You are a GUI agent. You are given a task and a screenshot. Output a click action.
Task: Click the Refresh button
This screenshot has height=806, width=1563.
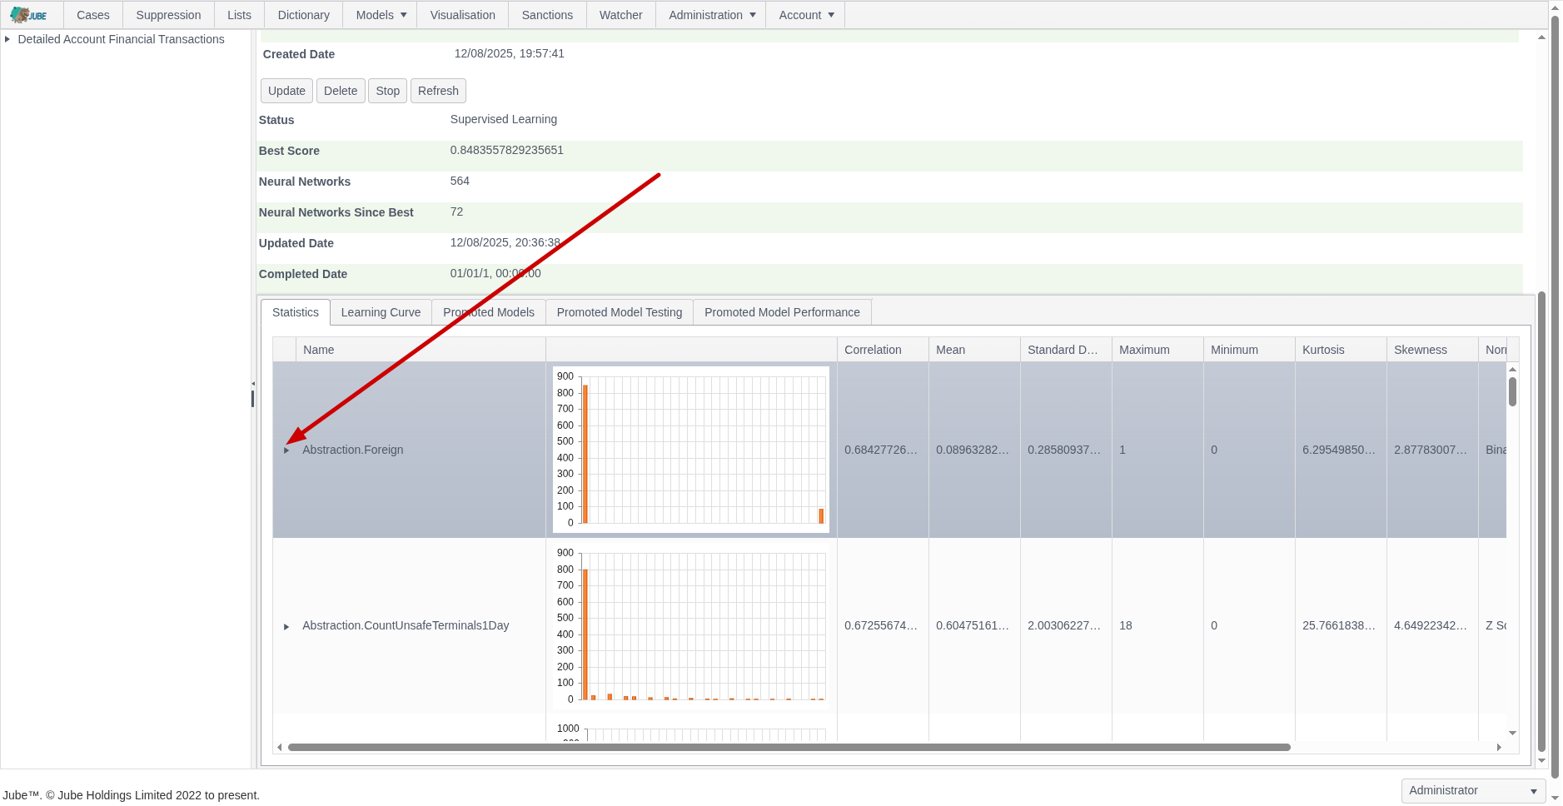(x=438, y=91)
